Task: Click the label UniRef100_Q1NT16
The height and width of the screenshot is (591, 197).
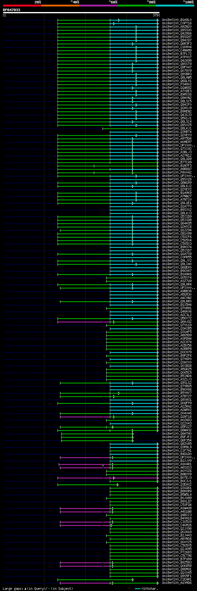Action: click(x=177, y=417)
